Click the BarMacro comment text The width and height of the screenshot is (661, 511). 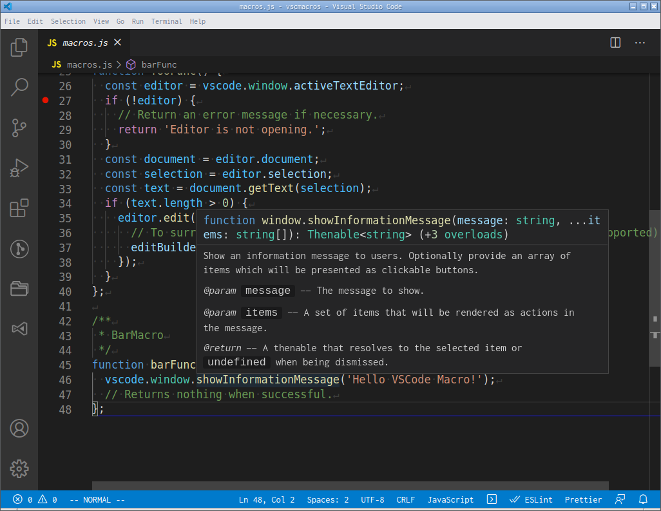tap(137, 335)
